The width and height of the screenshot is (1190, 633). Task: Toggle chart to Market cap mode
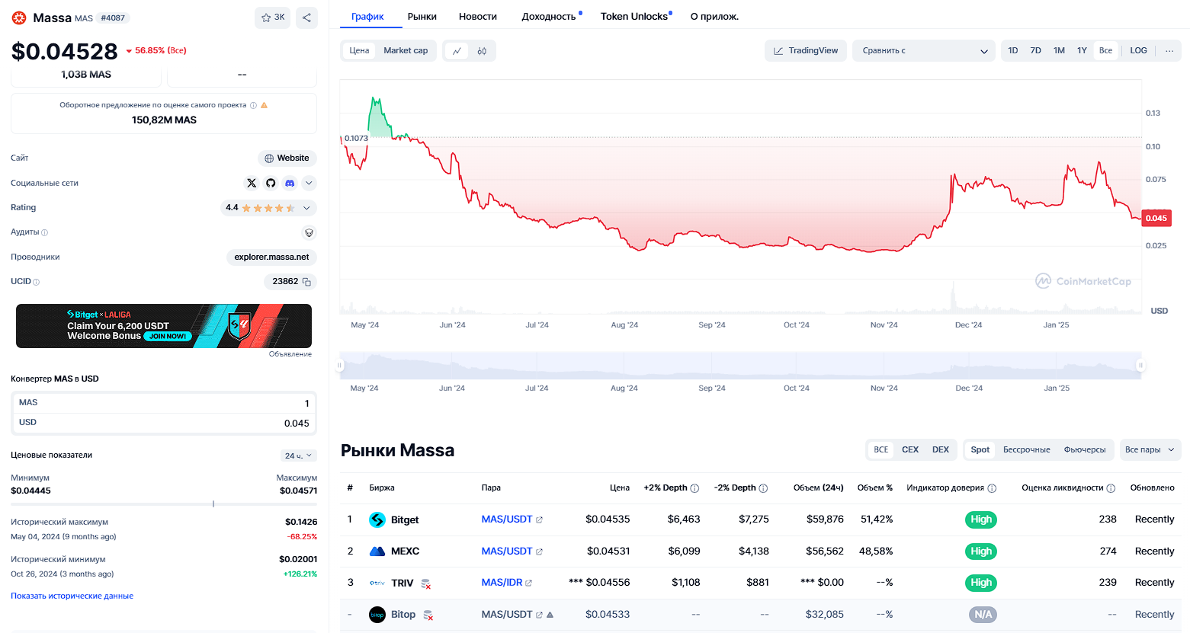pos(406,51)
